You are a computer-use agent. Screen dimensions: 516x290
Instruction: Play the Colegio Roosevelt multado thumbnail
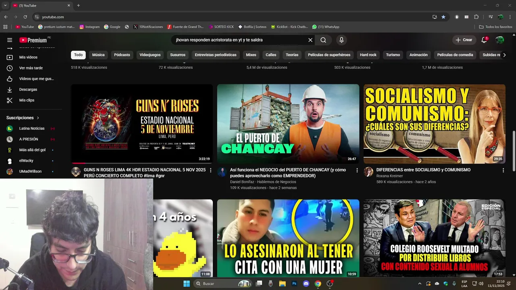[x=434, y=238]
